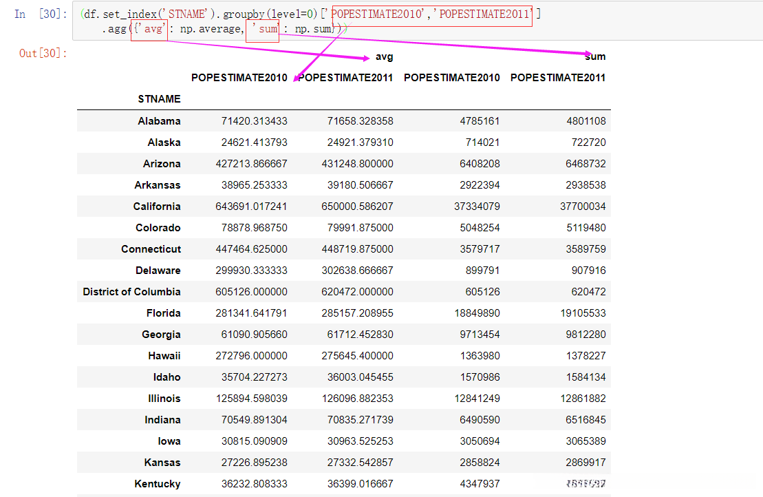Select the Colorado row label
Screen dimensions: 763x497
(x=158, y=228)
